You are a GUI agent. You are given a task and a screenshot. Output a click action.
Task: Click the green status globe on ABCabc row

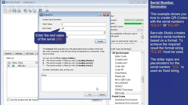pyautogui.click(x=13, y=66)
